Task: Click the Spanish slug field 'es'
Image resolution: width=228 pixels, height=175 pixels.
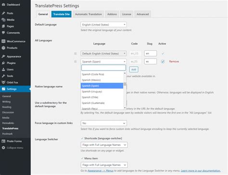Action: click(x=151, y=61)
